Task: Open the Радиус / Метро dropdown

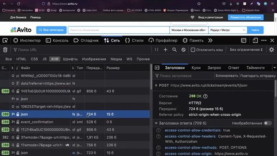Action: click(228, 30)
